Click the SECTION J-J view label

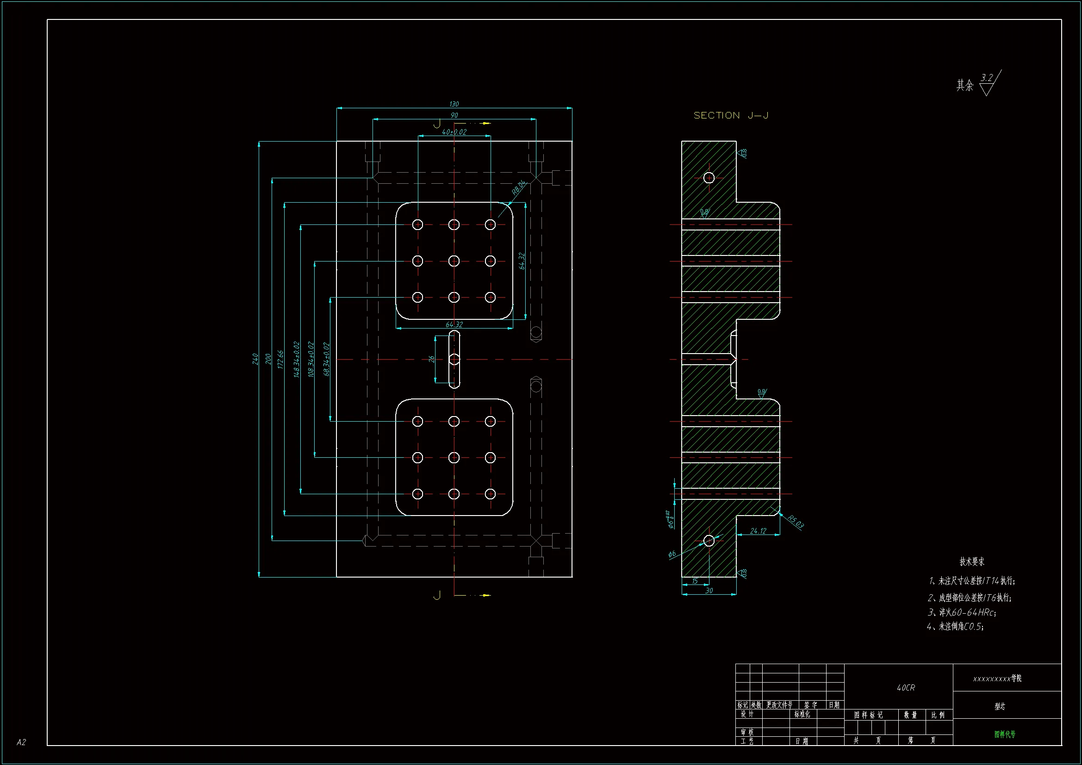730,116
